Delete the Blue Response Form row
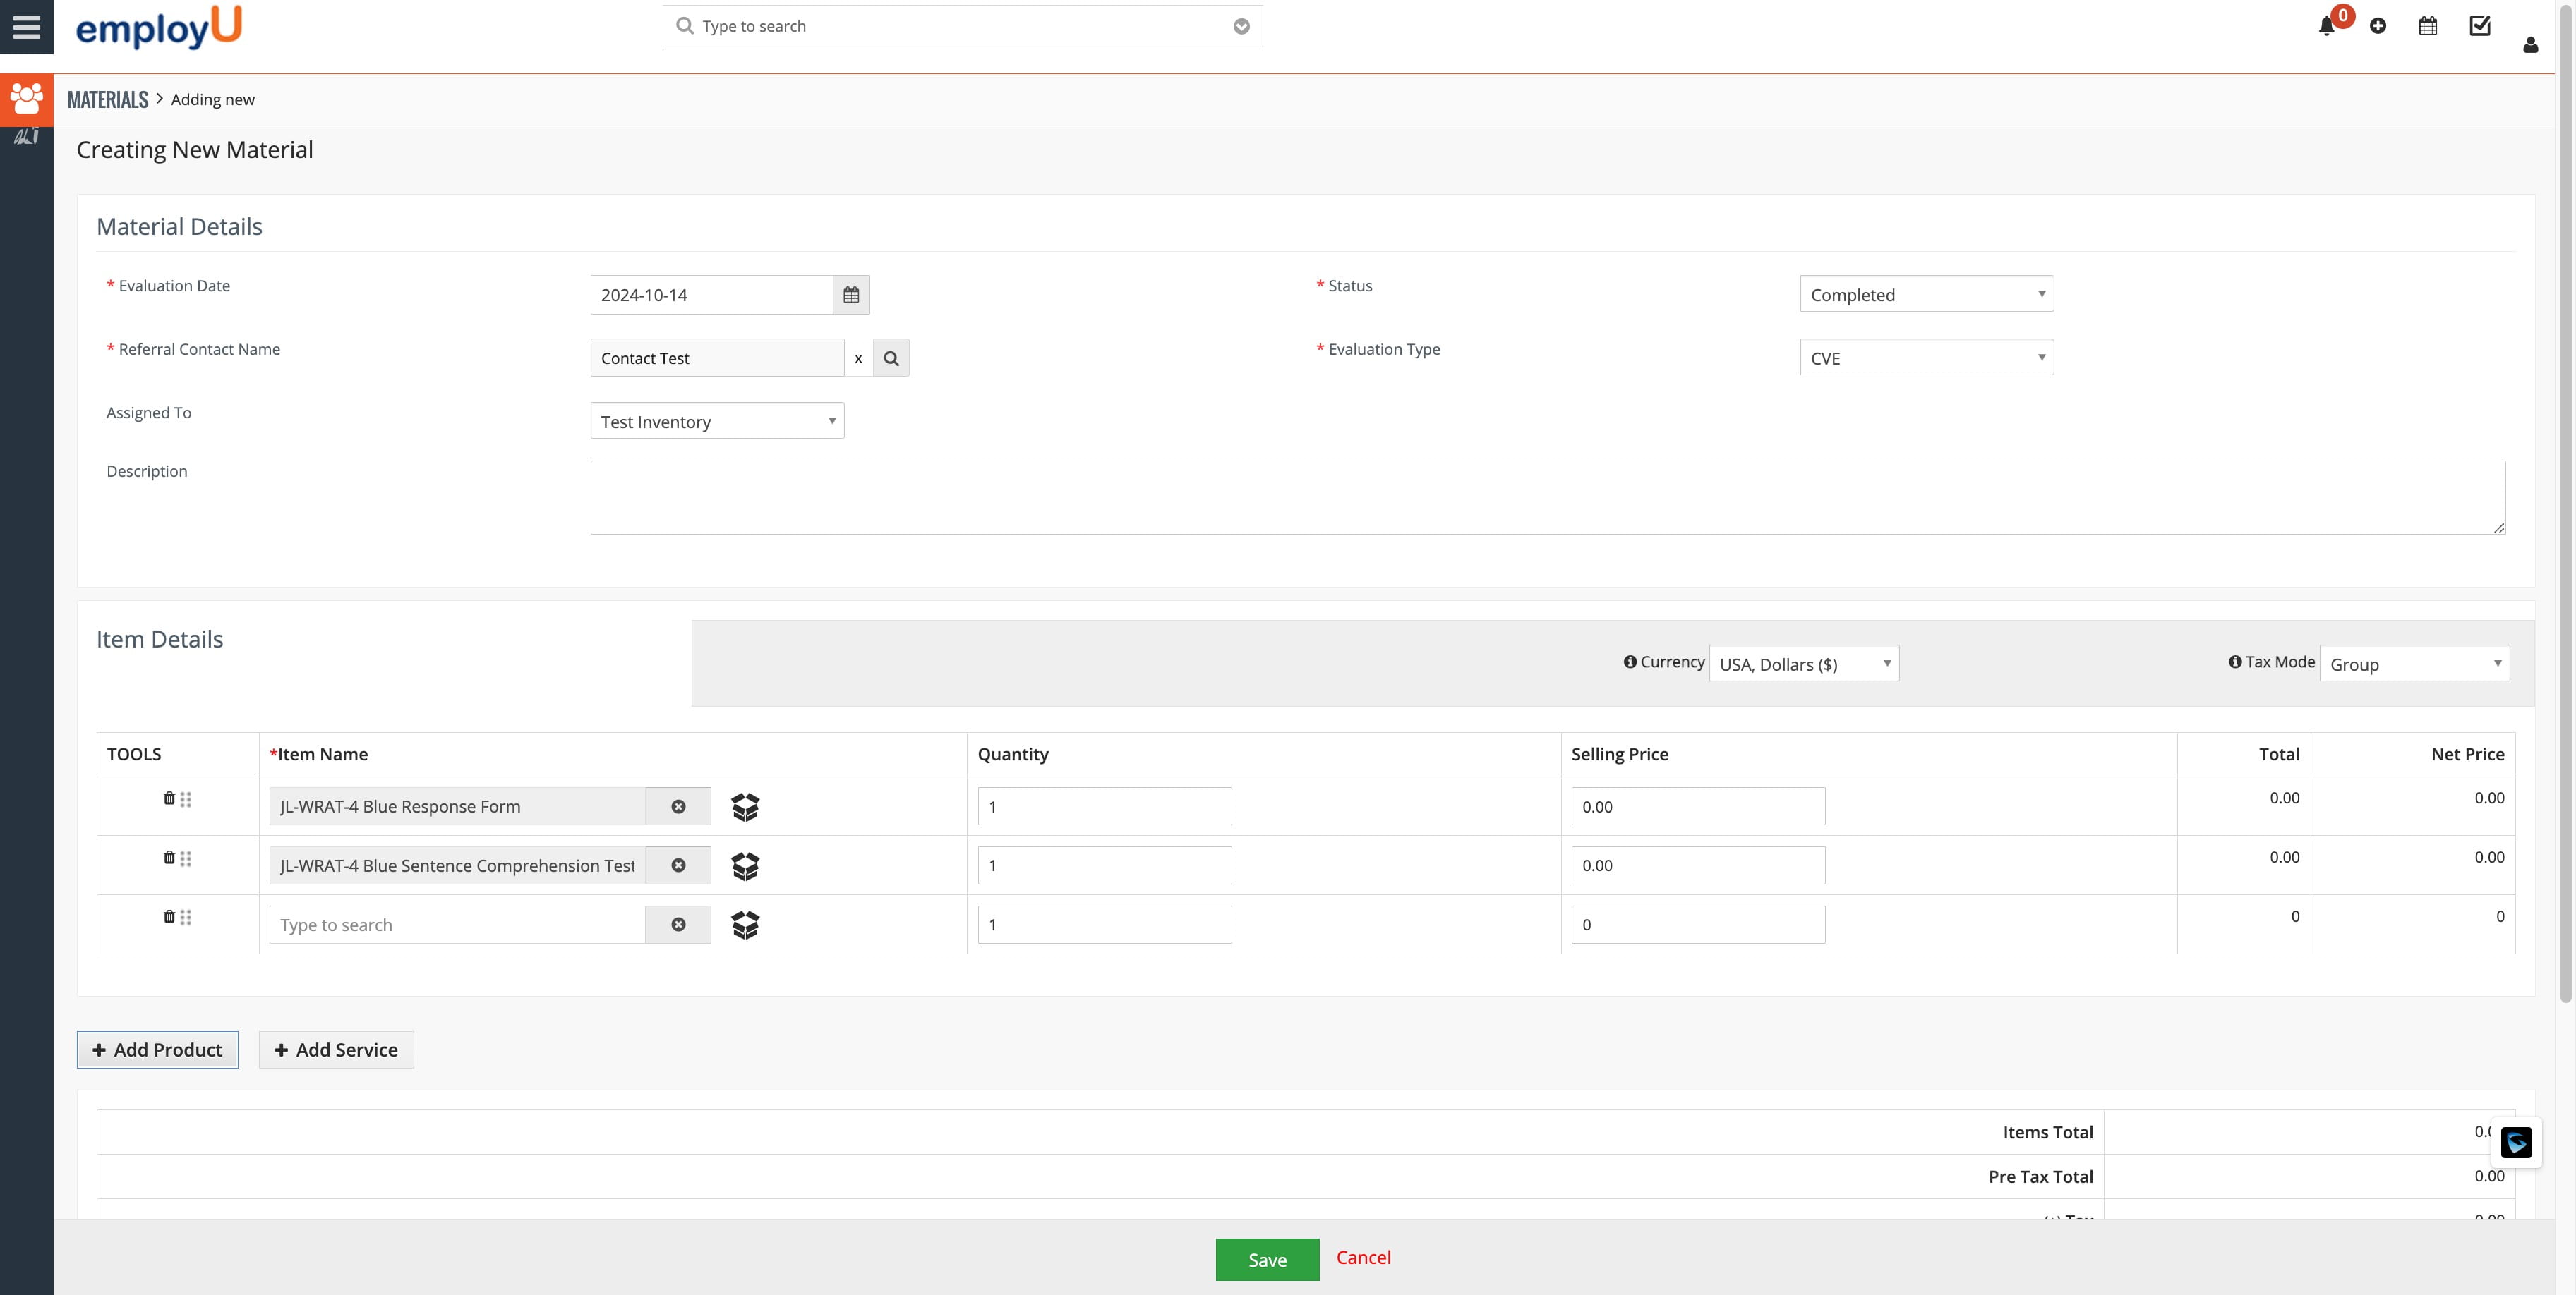2576x1295 pixels. point(169,798)
